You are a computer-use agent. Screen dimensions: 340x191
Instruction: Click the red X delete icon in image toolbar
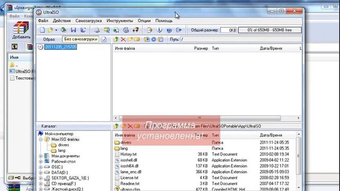pos(123,39)
